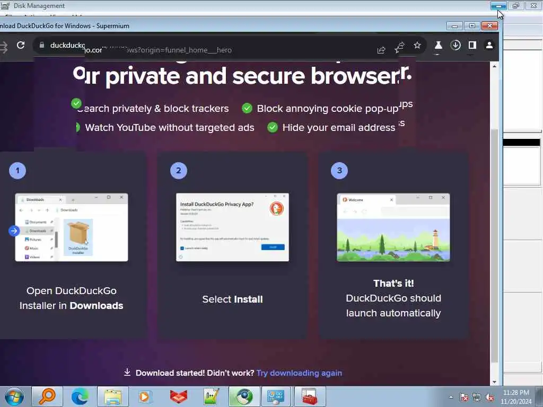Open the Control Panel taskbar icon
Image resolution: width=543 pixels, height=407 pixels.
pyautogui.click(x=276, y=396)
